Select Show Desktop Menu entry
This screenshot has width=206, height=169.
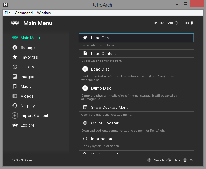[x=136, y=108]
